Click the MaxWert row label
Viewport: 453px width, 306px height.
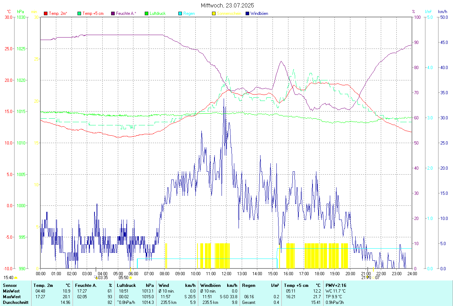(x=12, y=296)
